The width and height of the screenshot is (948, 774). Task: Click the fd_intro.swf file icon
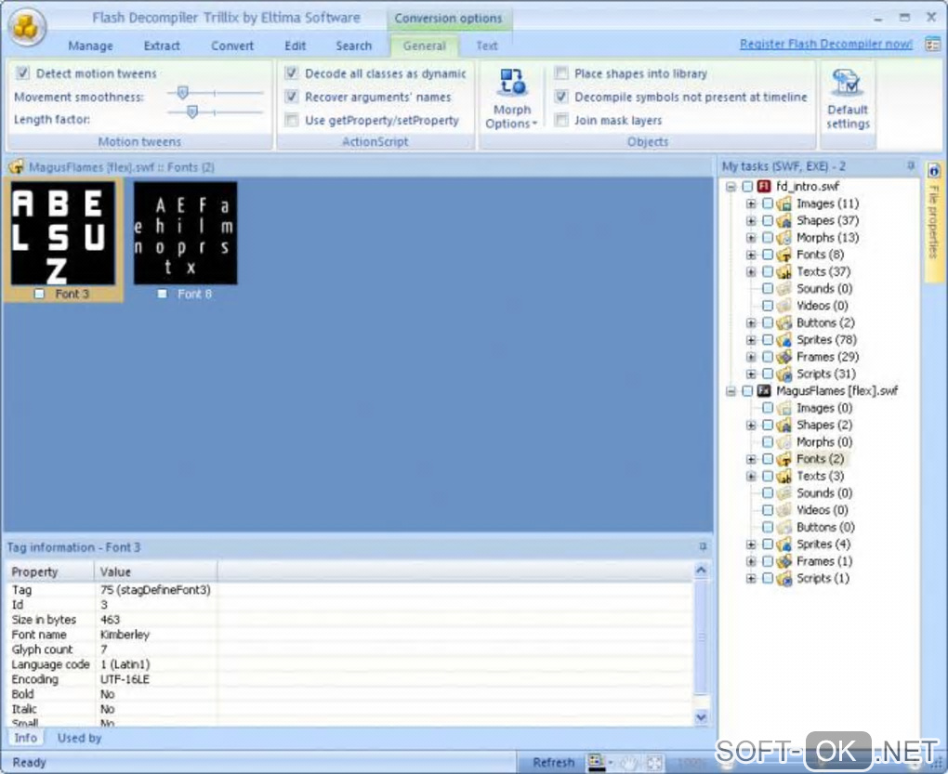point(764,186)
